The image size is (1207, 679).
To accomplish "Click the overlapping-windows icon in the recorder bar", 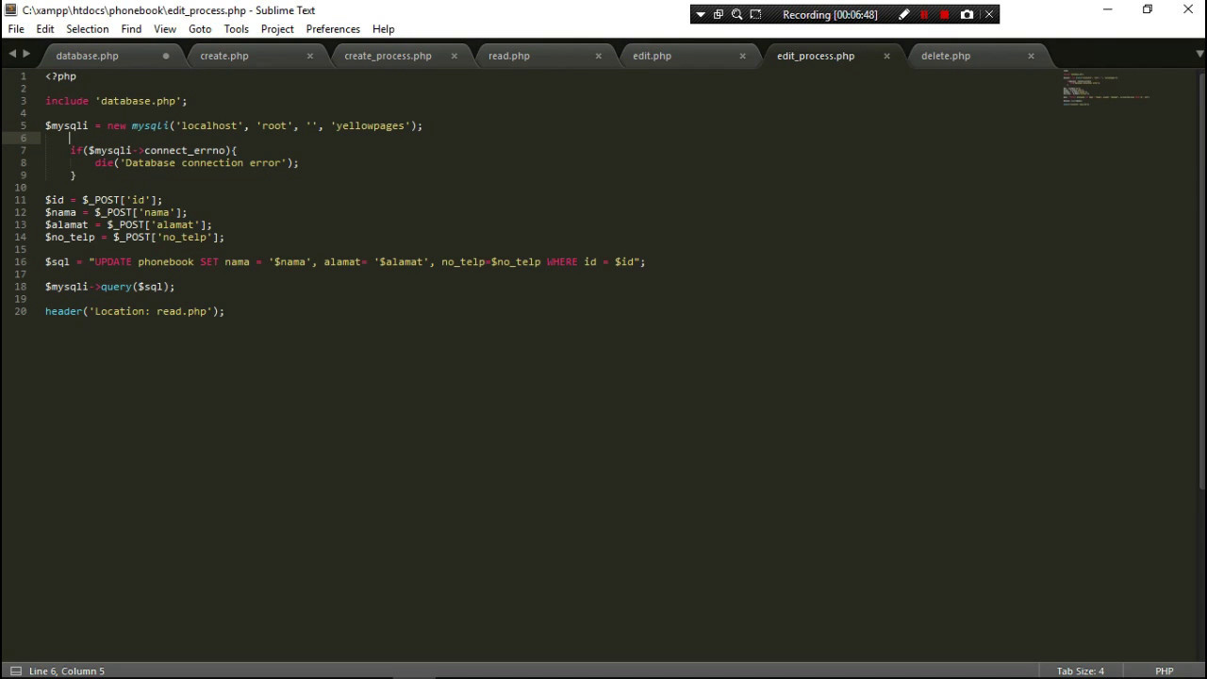I will pos(719,15).
